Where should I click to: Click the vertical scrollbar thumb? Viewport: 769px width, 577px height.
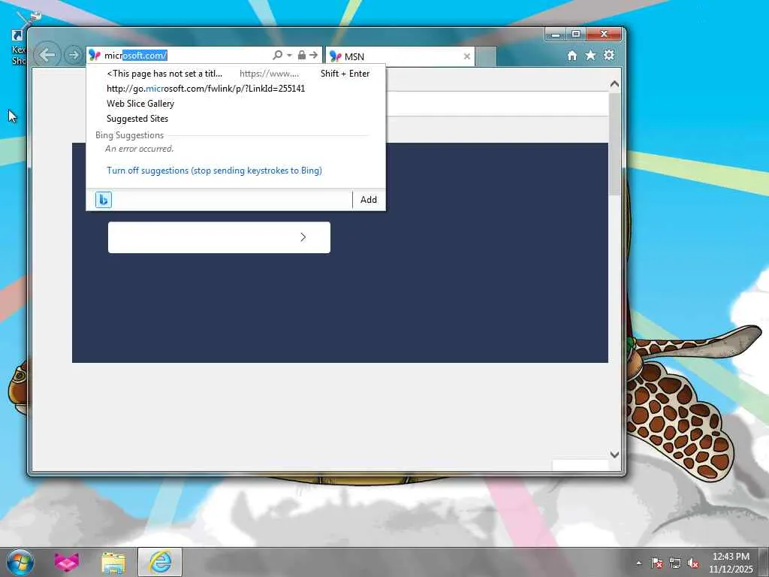[x=614, y=143]
